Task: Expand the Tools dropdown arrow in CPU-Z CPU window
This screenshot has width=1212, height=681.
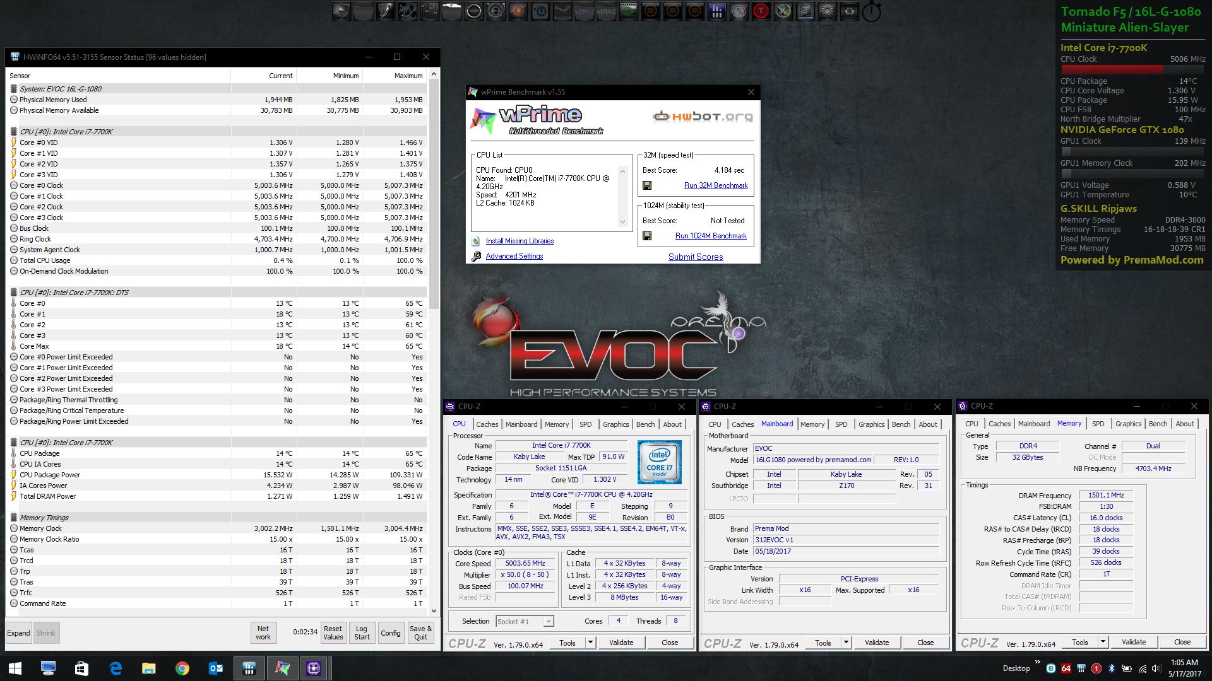Action: click(590, 643)
